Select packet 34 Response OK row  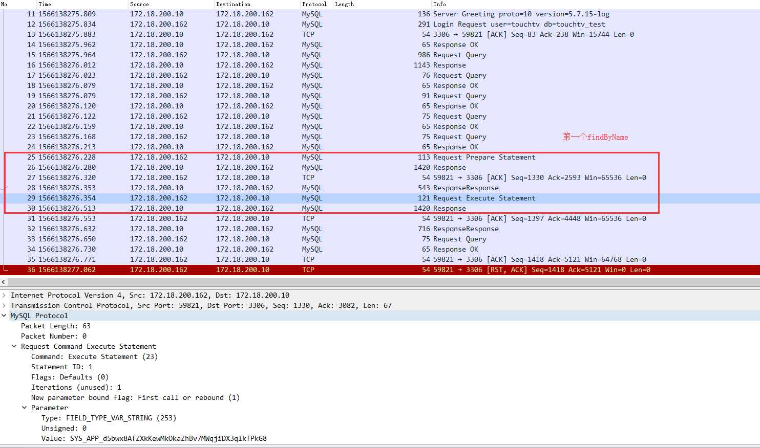click(380, 249)
